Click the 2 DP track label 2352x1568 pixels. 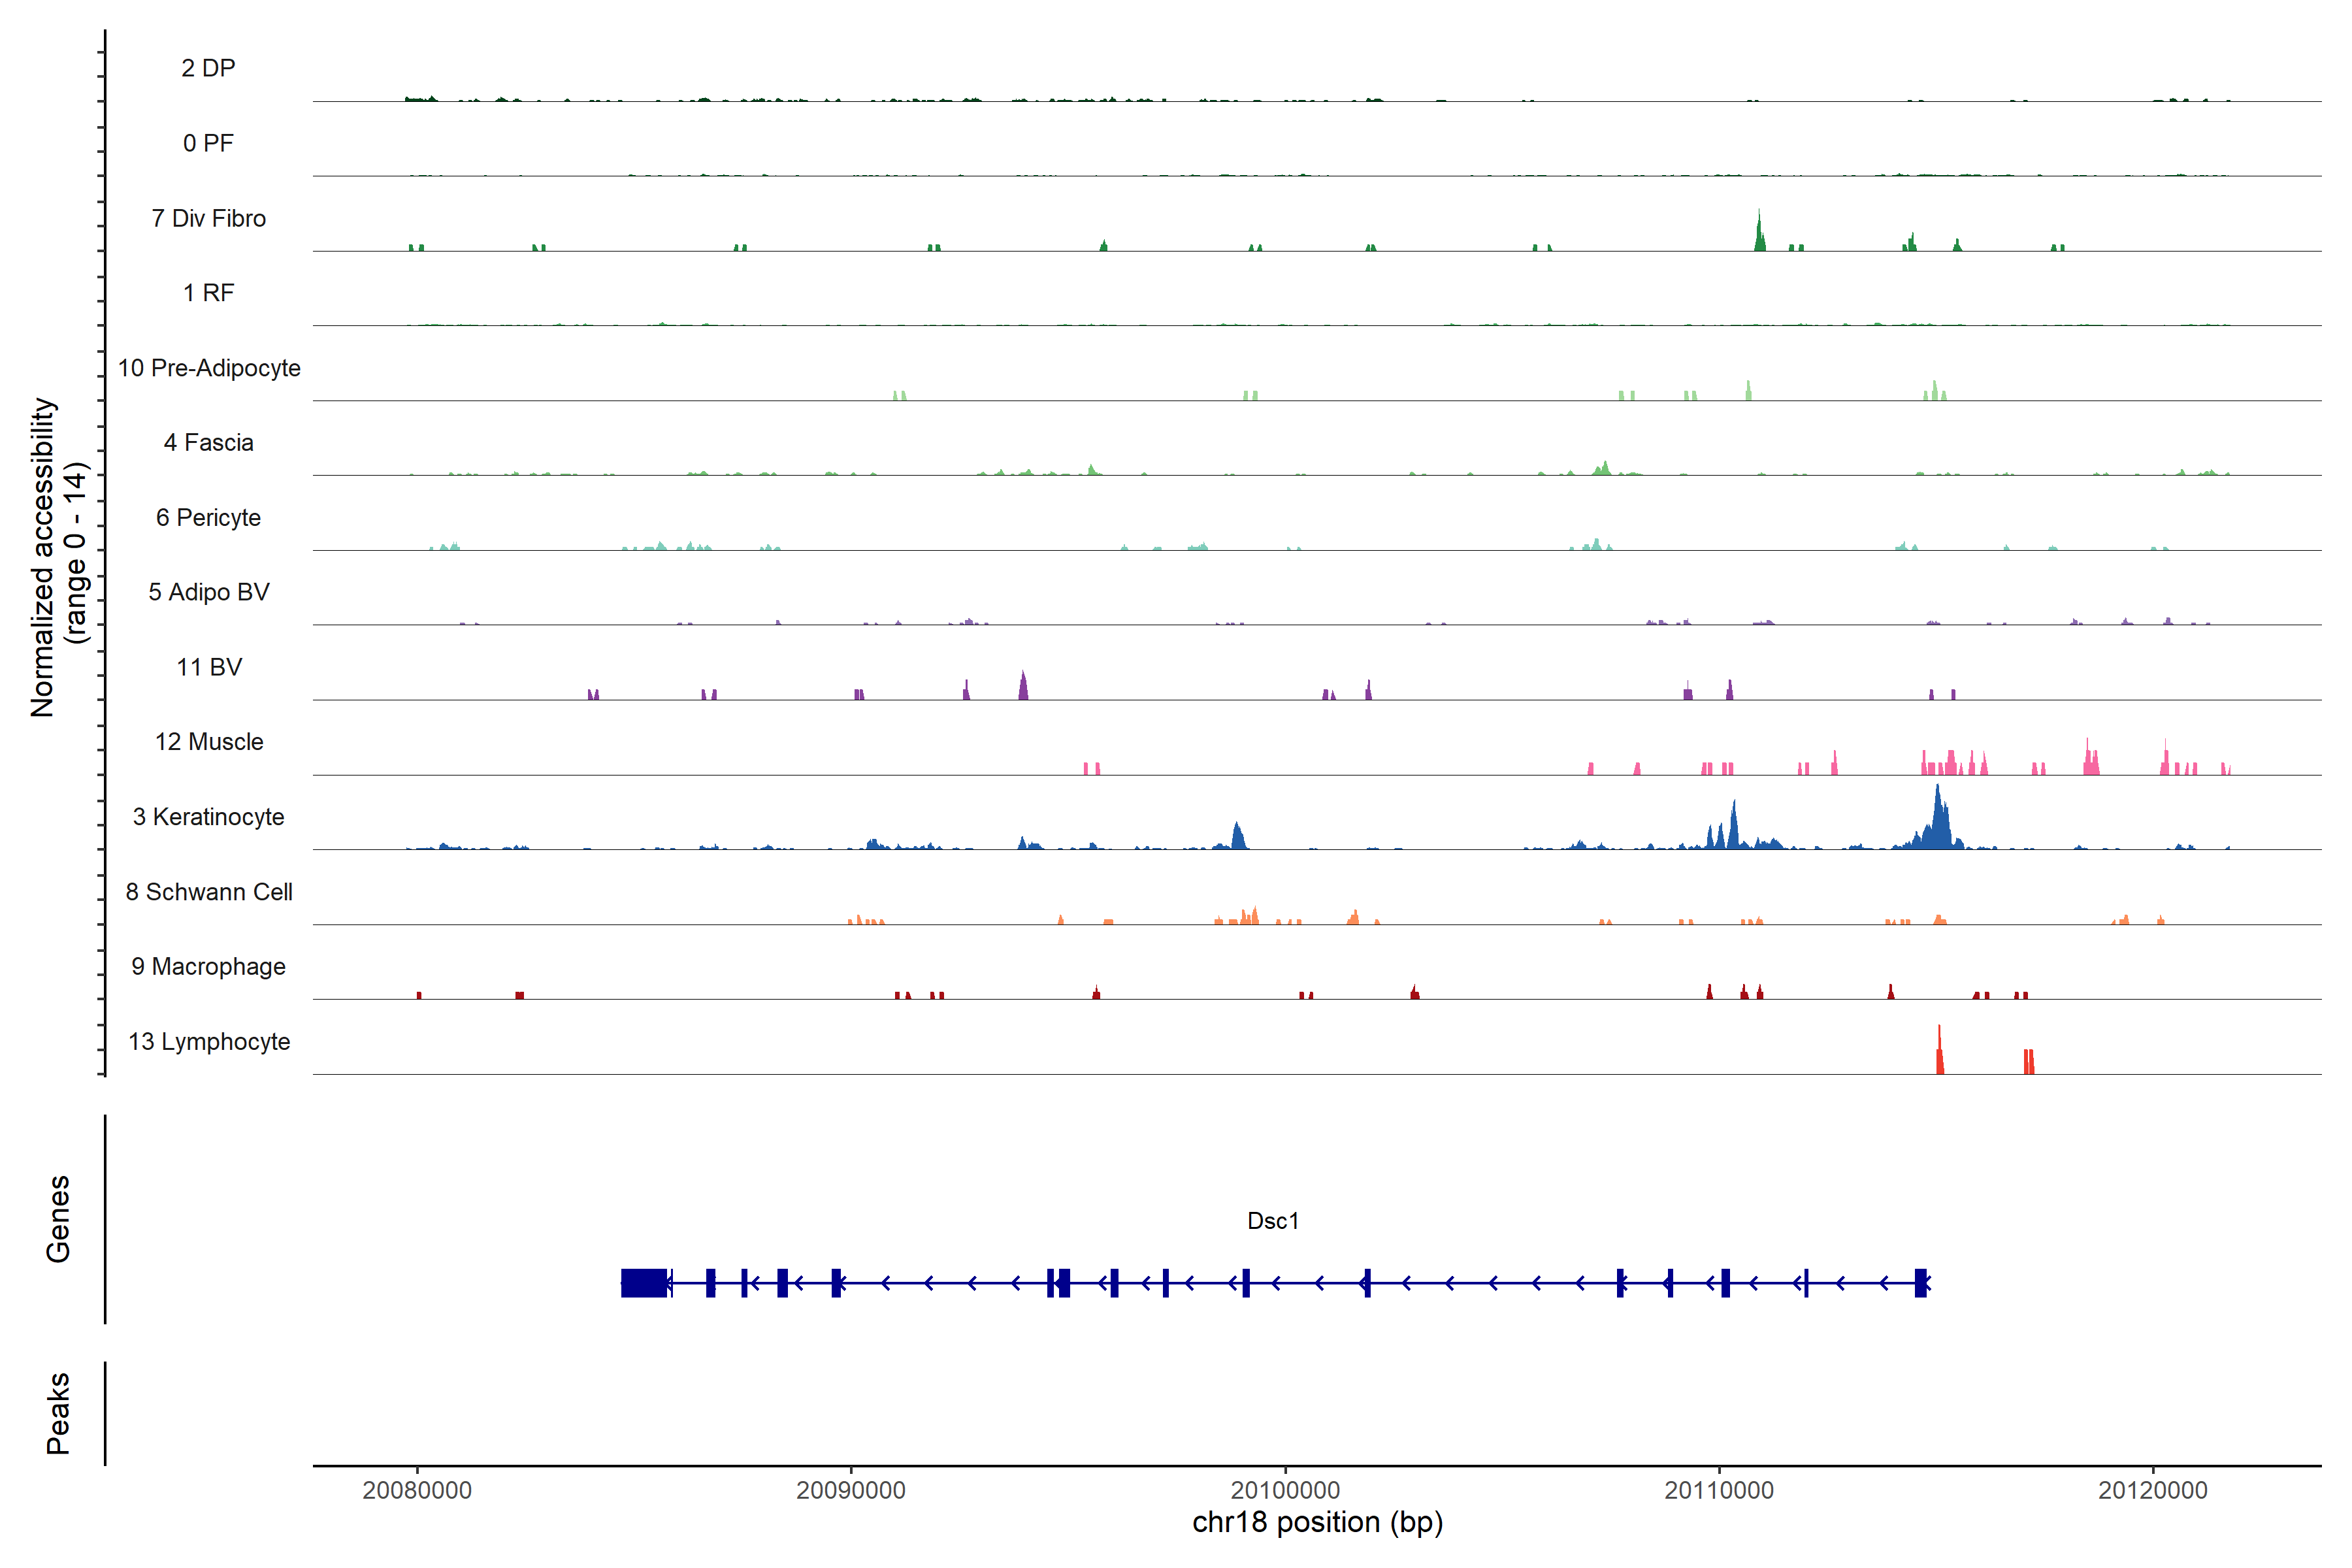[x=208, y=68]
